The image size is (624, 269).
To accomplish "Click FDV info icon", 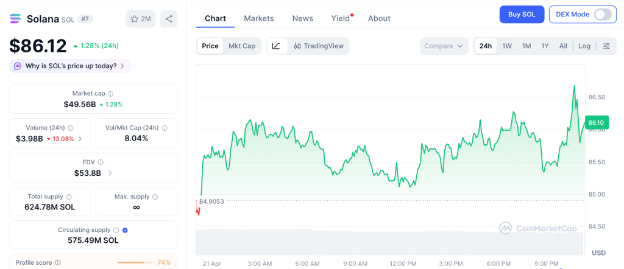I will click(101, 162).
